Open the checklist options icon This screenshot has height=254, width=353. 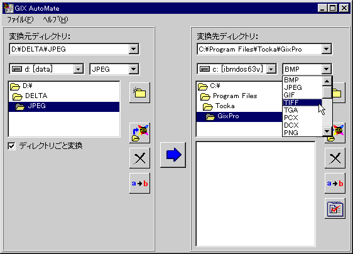pyautogui.click(x=335, y=209)
